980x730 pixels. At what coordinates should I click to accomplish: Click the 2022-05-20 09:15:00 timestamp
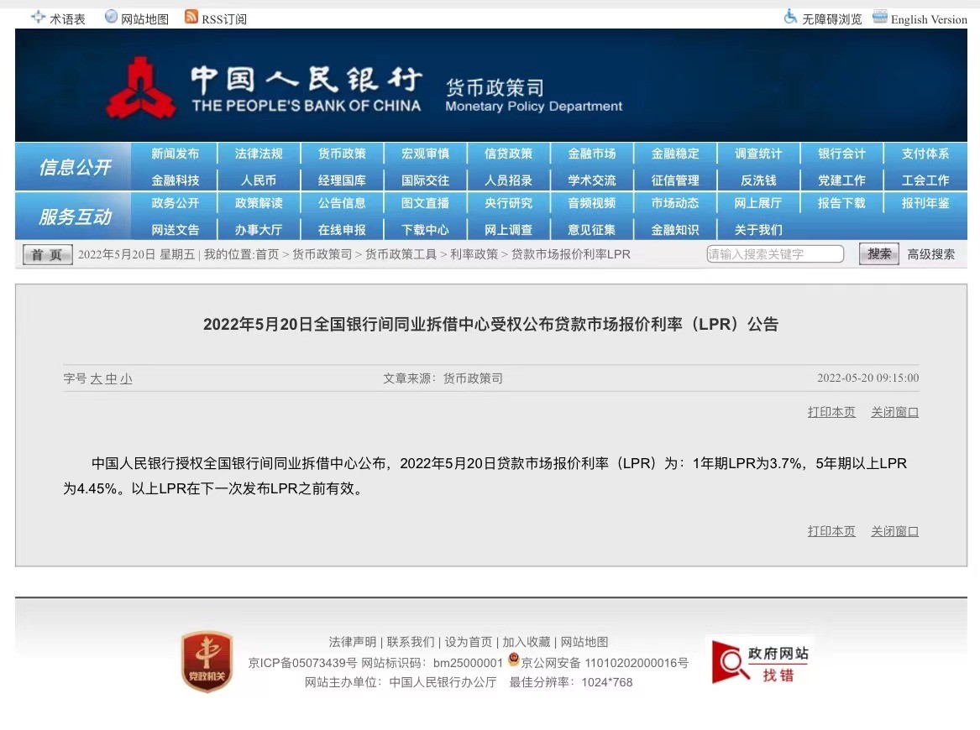(x=868, y=378)
